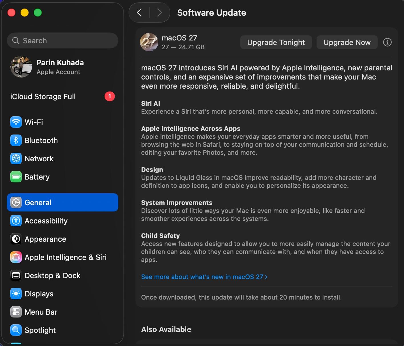Image resolution: width=404 pixels, height=346 pixels.
Task: Click the Software Update title
Action: click(x=211, y=13)
